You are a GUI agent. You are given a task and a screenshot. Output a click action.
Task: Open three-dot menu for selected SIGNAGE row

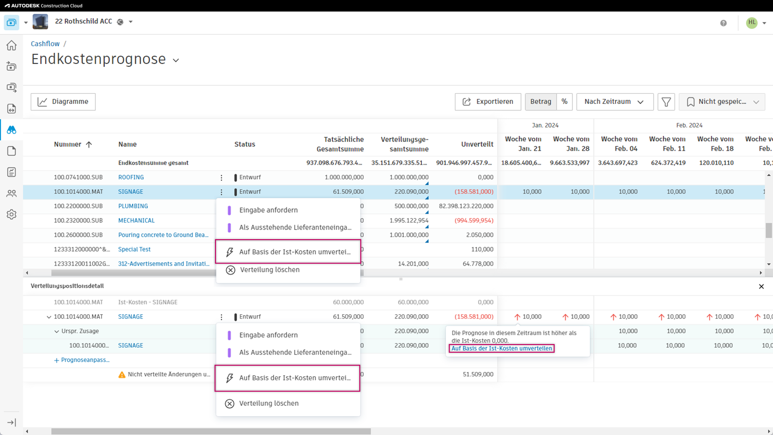[221, 192]
